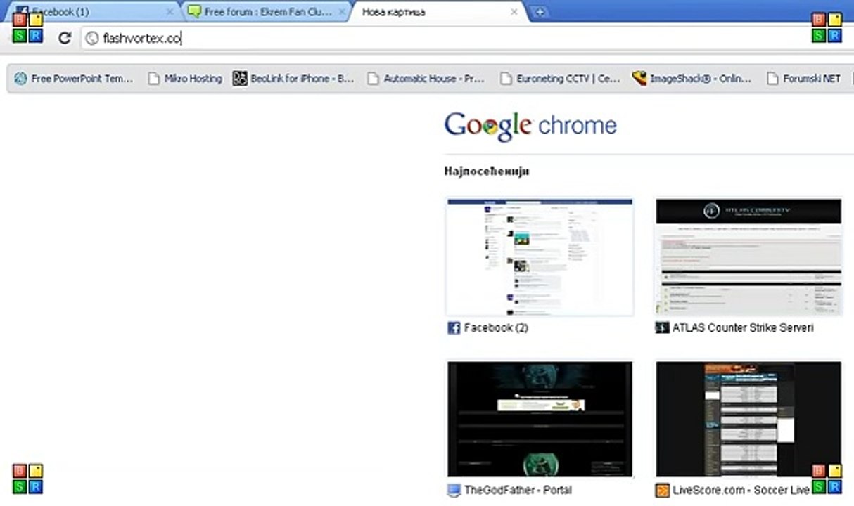
Task: Click TheGodFather - Portal title link
Action: coord(518,490)
